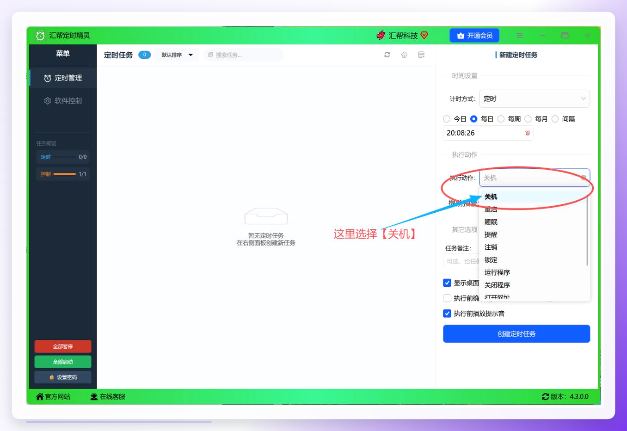Click the 汇帮科技 brand logo icon
Image resolution: width=627 pixels, height=431 pixels.
click(381, 36)
